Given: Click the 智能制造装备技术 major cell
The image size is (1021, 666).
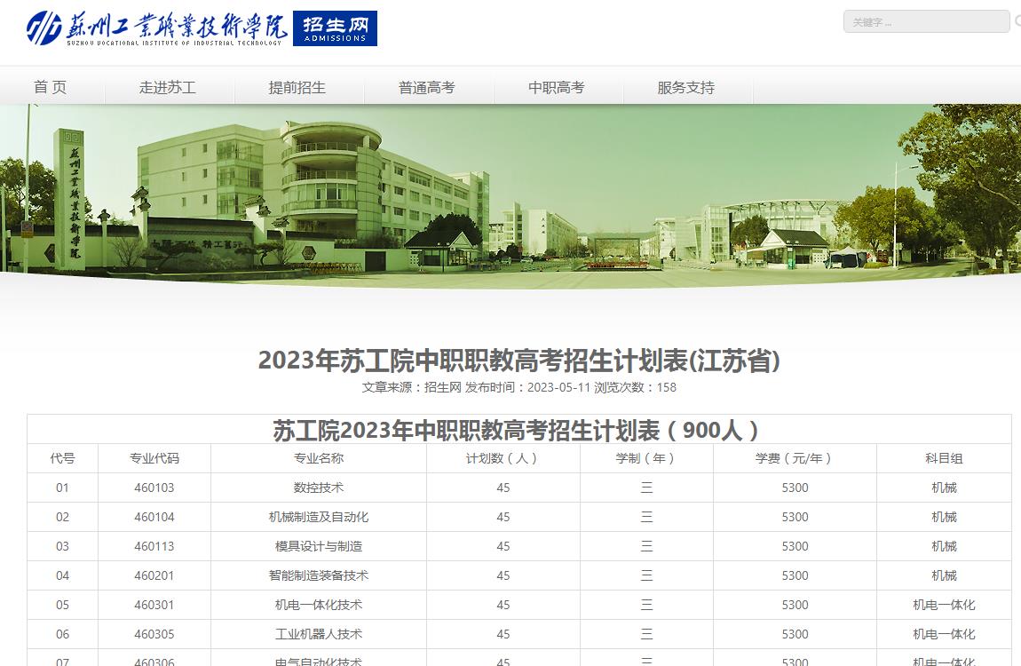Looking at the screenshot, I should click(319, 575).
